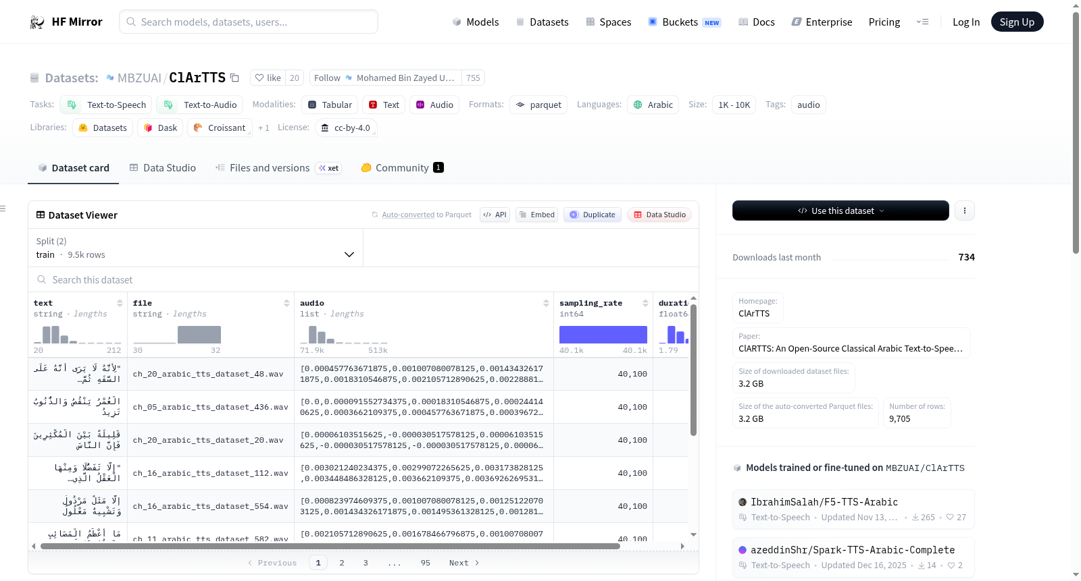Viewport: 1081px width, 581px height.
Task: Open the Buckets navigation item
Action: coord(684,22)
